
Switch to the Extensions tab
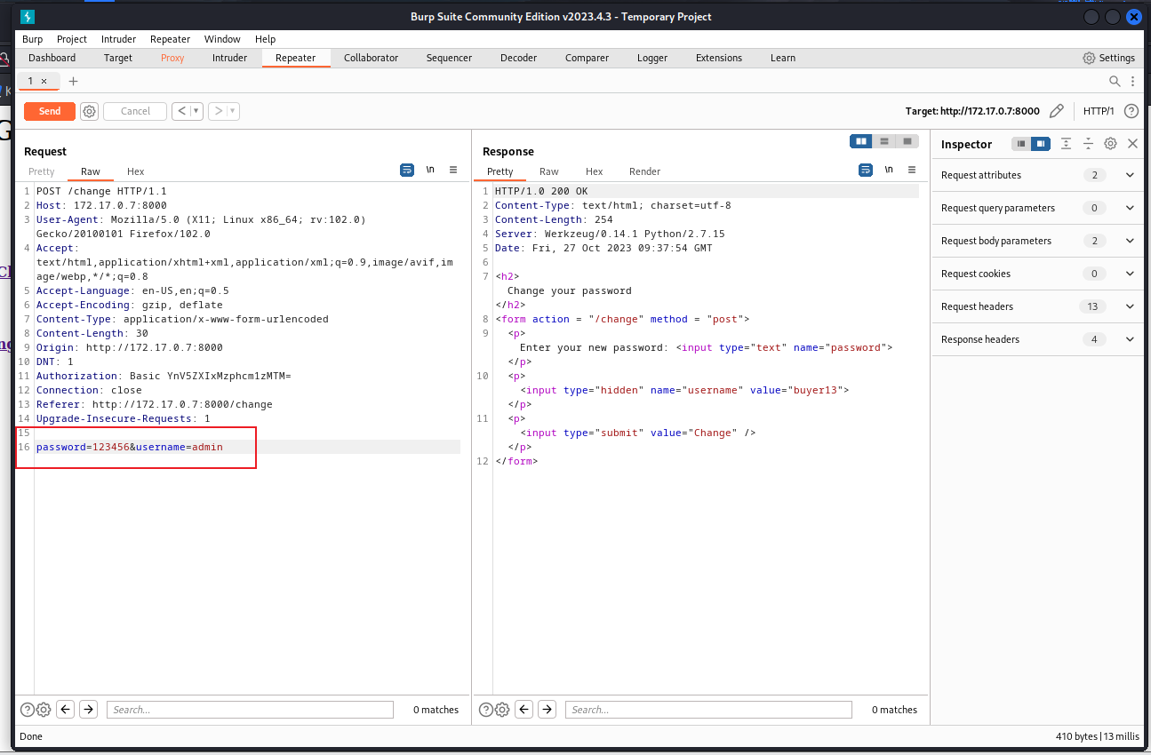(719, 58)
